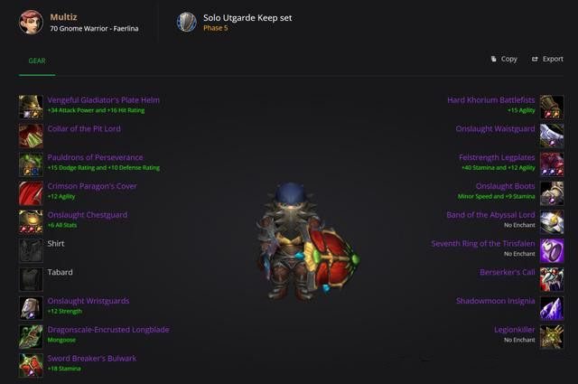This screenshot has height=384, width=578.
Task: Click the Felstrength Legplates item name
Action: click(x=497, y=157)
